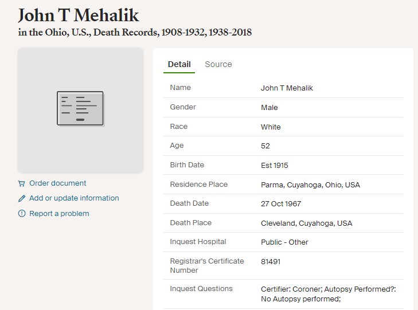Click the Ohio Death Records collection subtitle
Image resolution: width=418 pixels, height=310 pixels.
[x=135, y=32]
